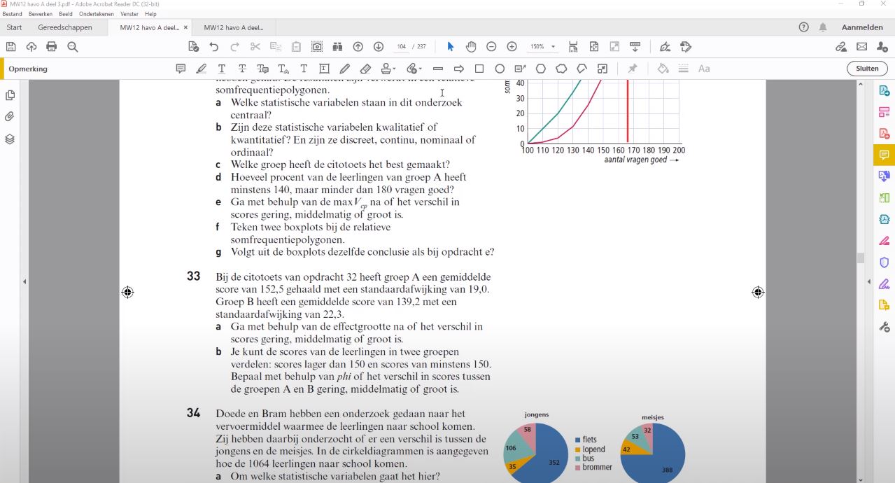This screenshot has height=483, width=895.
Task: Draw an oval shape
Action: coord(500,69)
